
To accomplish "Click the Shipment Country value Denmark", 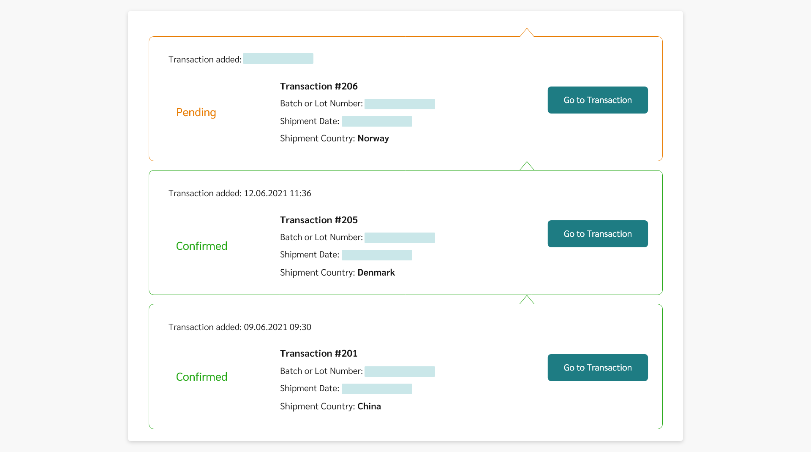I will (x=376, y=272).
